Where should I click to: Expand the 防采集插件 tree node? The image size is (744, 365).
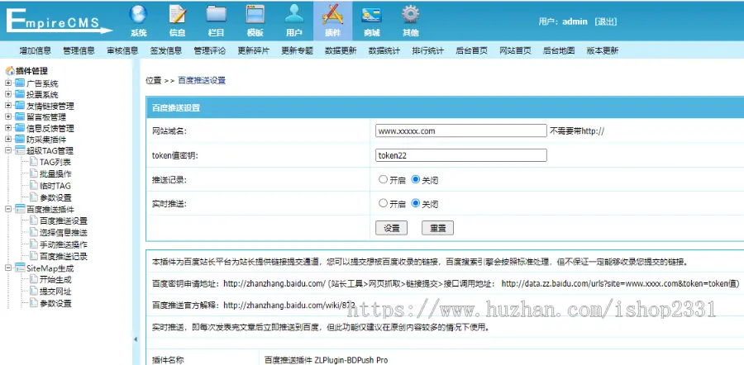click(8, 140)
